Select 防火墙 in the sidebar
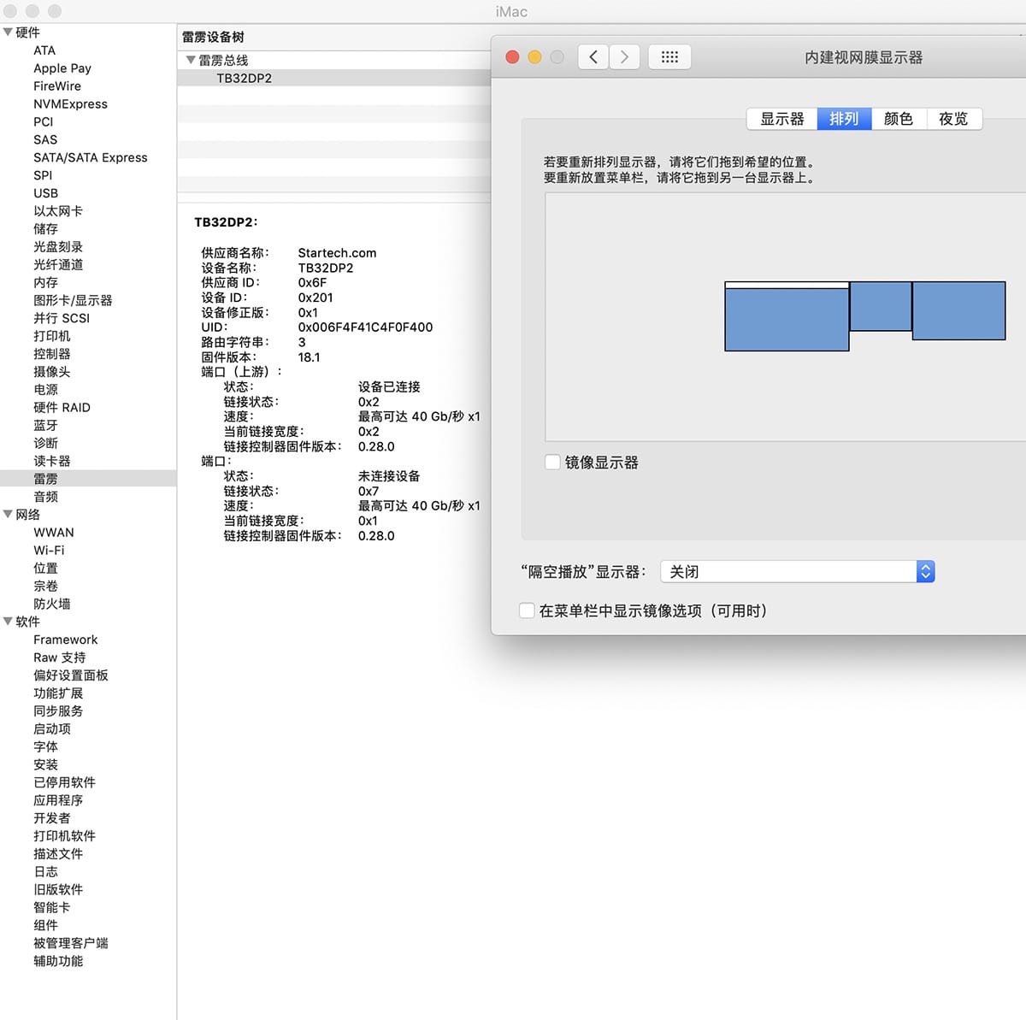Image resolution: width=1026 pixels, height=1020 pixels. click(52, 604)
